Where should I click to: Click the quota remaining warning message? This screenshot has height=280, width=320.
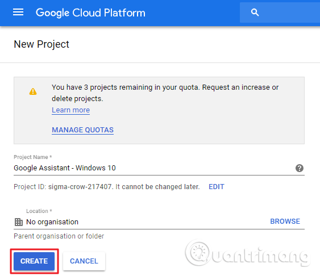tap(165, 93)
